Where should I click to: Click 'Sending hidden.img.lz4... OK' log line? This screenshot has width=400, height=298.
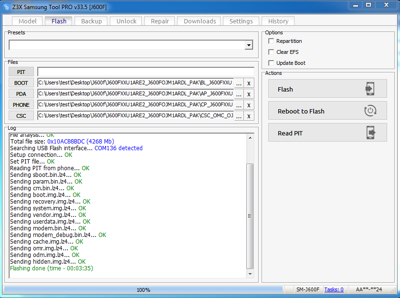click(48, 262)
